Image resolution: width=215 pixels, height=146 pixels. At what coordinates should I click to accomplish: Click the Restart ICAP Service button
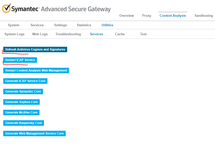(20, 60)
